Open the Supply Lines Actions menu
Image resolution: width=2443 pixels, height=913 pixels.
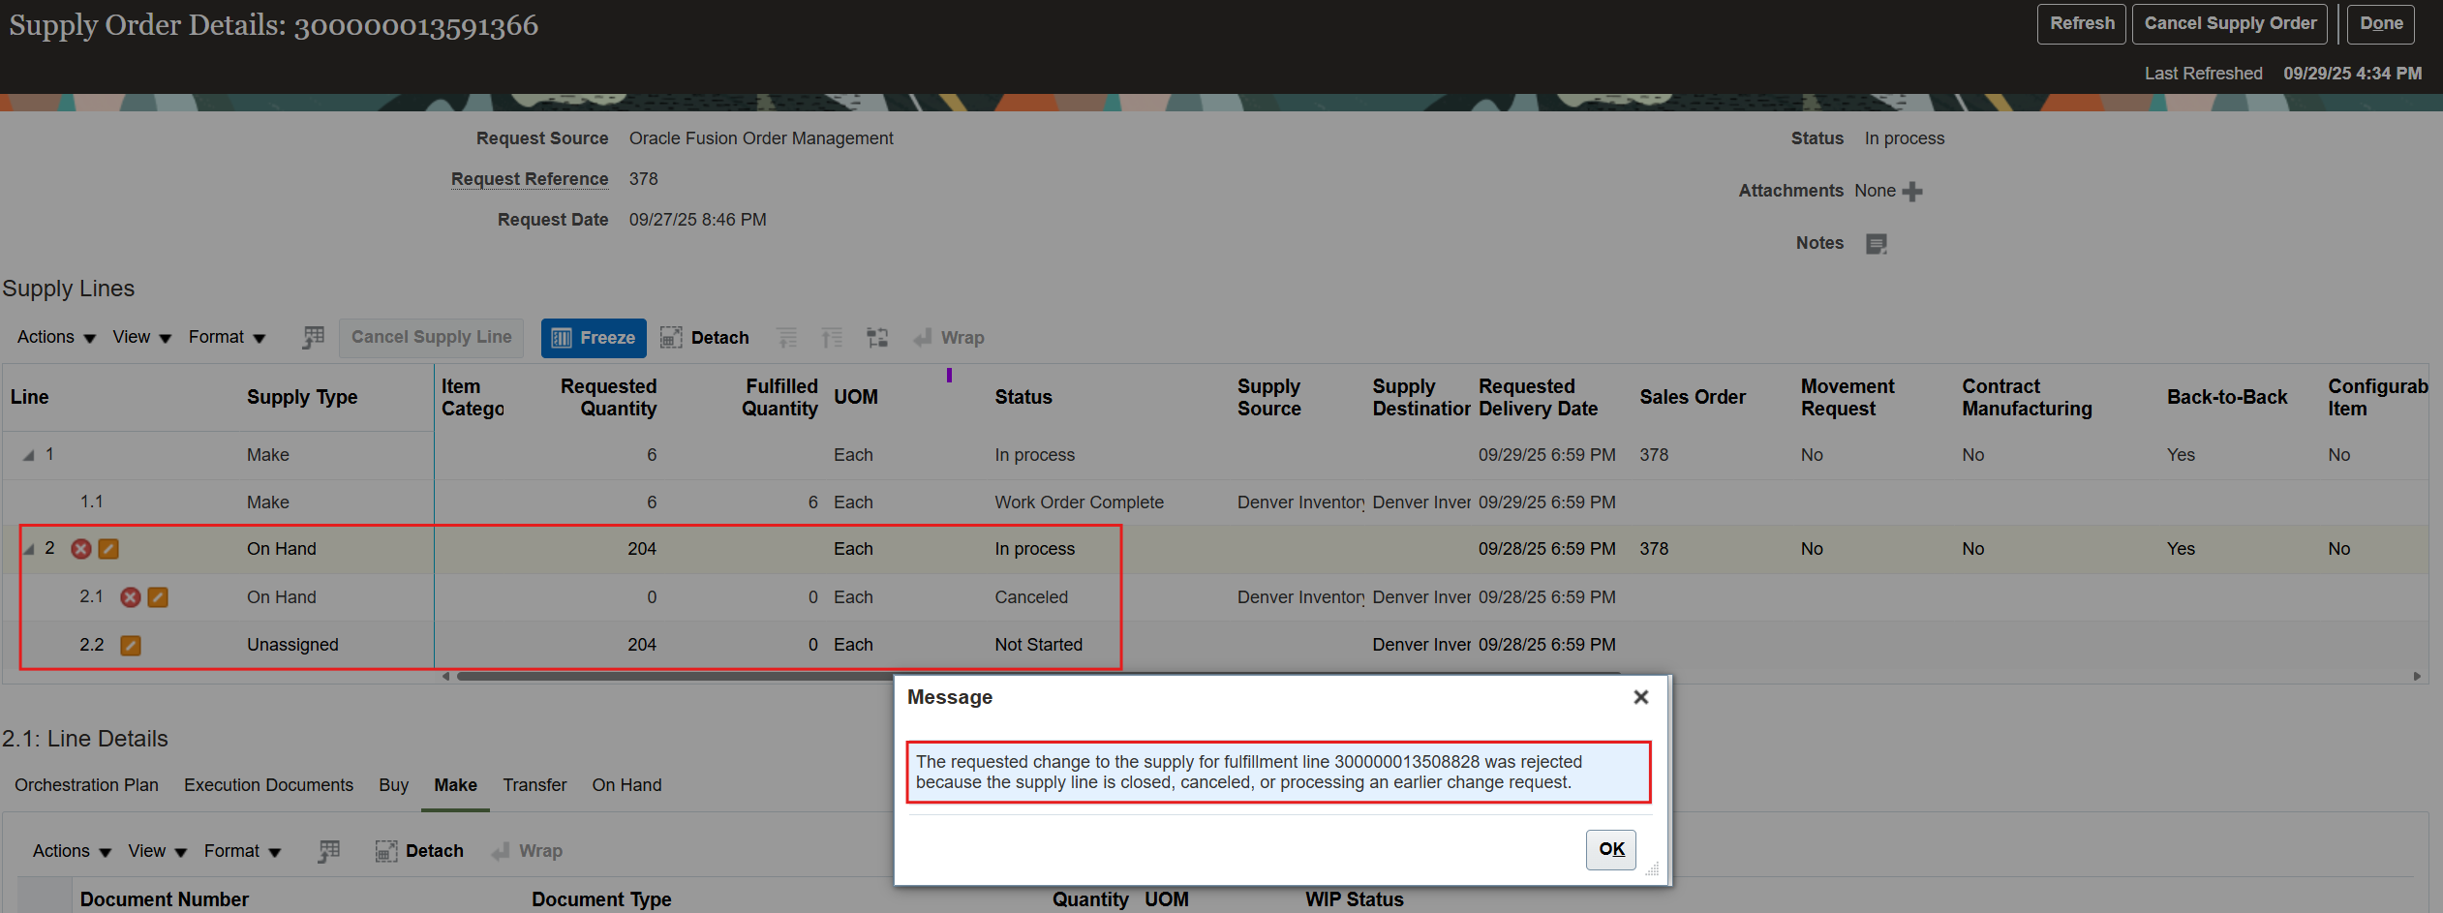coord(56,337)
